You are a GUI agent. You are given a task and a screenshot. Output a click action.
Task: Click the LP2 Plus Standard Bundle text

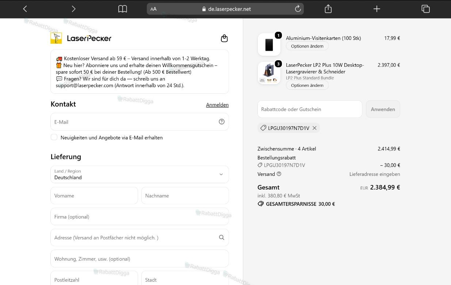(310, 78)
